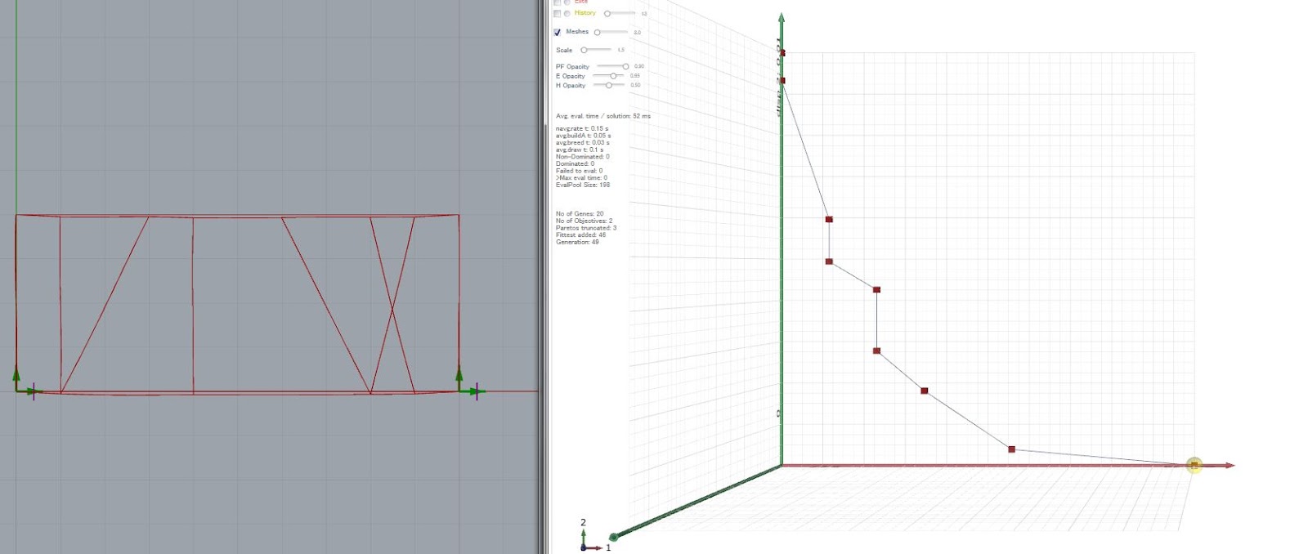Click the PF Opacity label

[572, 67]
